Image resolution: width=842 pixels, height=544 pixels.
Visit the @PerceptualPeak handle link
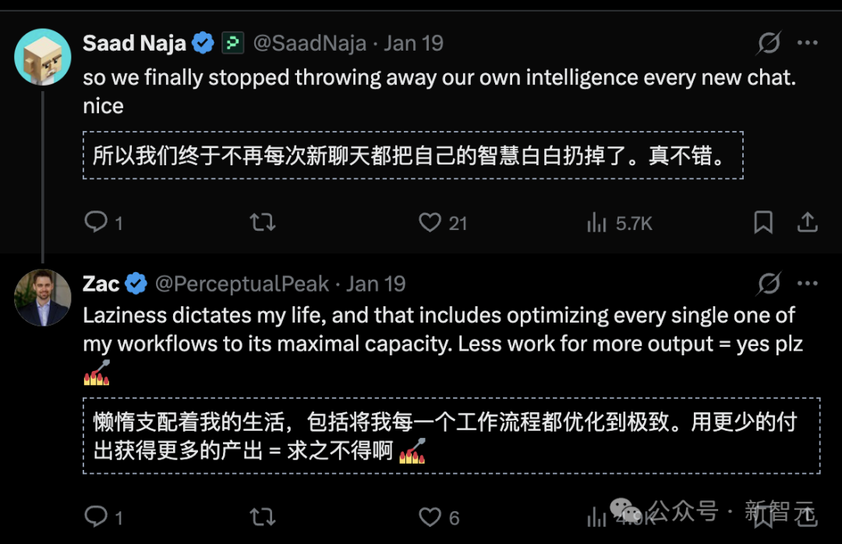click(242, 284)
